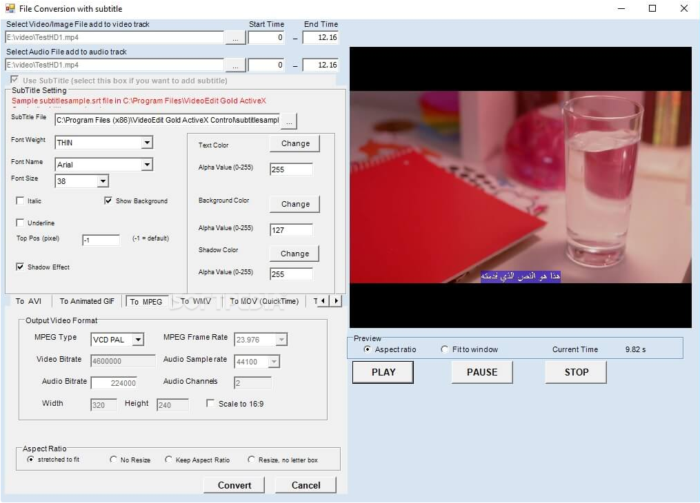The width and height of the screenshot is (700, 503).
Task: Click the application icon in title bar
Action: tap(10, 8)
